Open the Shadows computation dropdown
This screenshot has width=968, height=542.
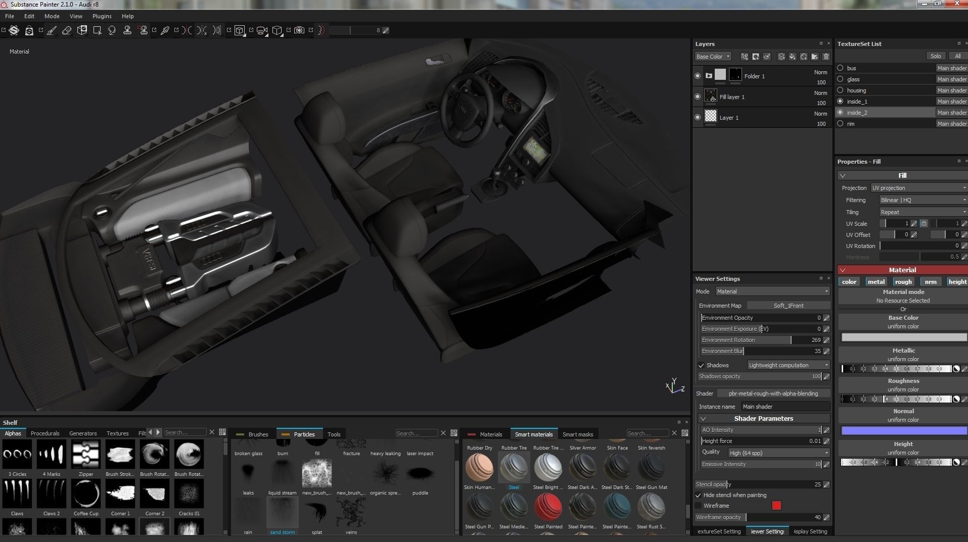(x=789, y=365)
